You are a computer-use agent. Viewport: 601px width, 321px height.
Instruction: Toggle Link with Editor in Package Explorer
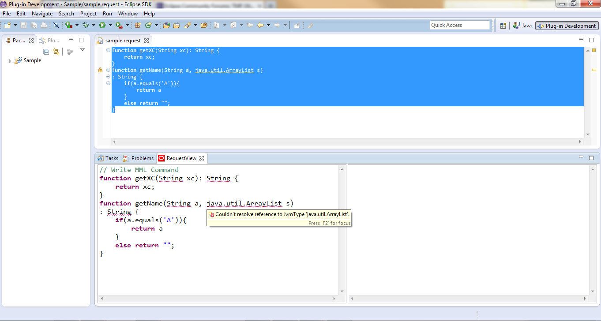pos(56,52)
